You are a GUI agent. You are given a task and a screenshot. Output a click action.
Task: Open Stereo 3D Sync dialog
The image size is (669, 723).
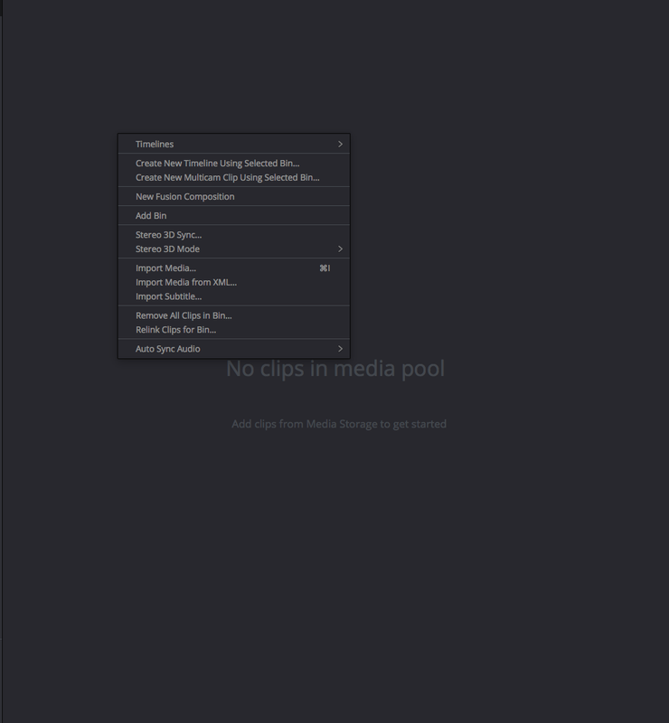[x=234, y=235]
